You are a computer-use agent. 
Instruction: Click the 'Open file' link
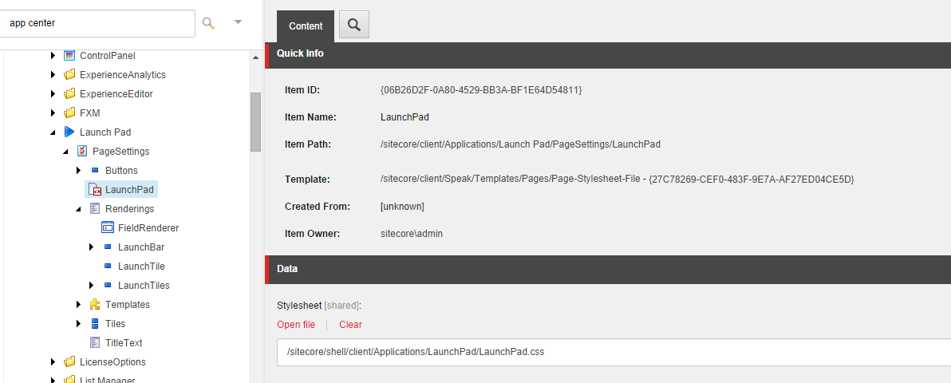(296, 325)
